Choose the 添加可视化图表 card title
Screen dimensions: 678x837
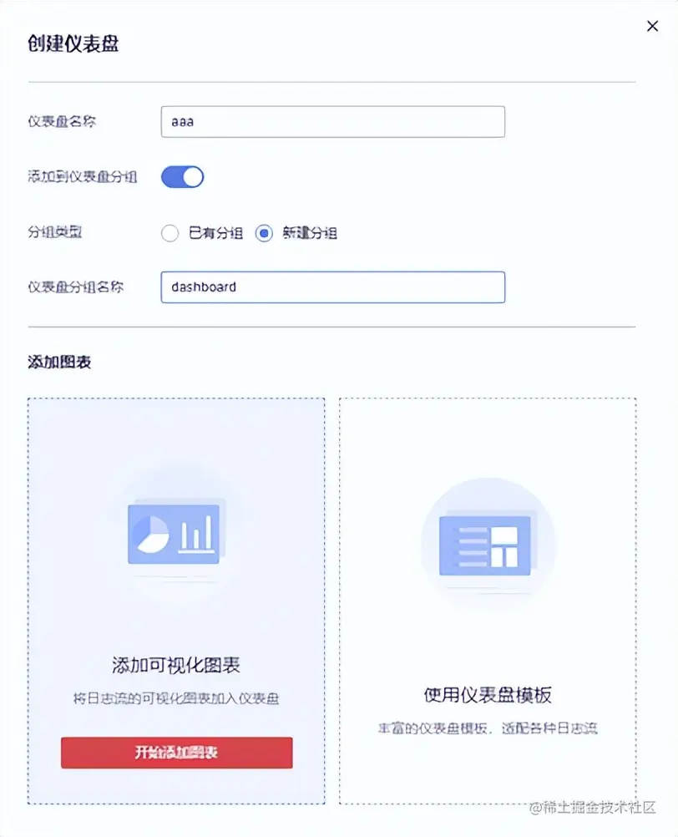(x=176, y=665)
